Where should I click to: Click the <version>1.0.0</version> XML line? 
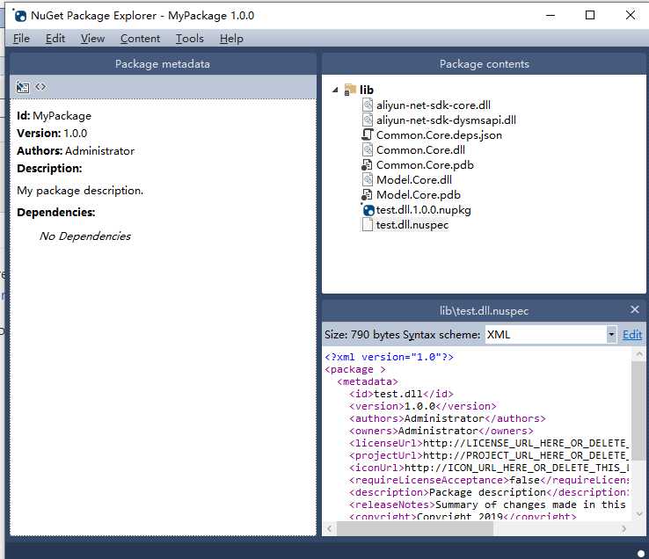pos(423,406)
